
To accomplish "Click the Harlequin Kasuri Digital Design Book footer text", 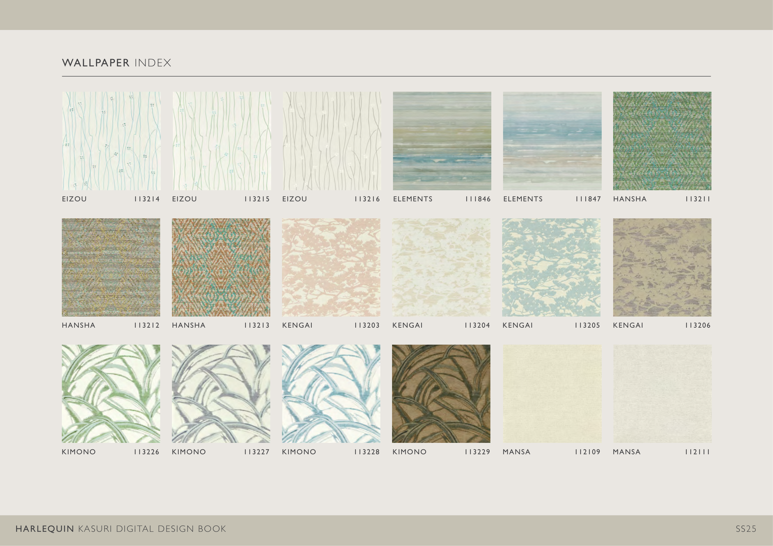I will pos(121,529).
